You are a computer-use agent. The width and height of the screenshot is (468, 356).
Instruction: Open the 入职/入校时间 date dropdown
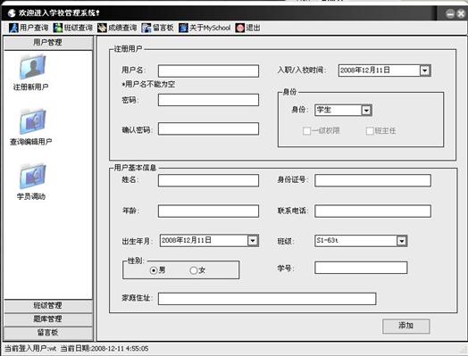(x=424, y=70)
